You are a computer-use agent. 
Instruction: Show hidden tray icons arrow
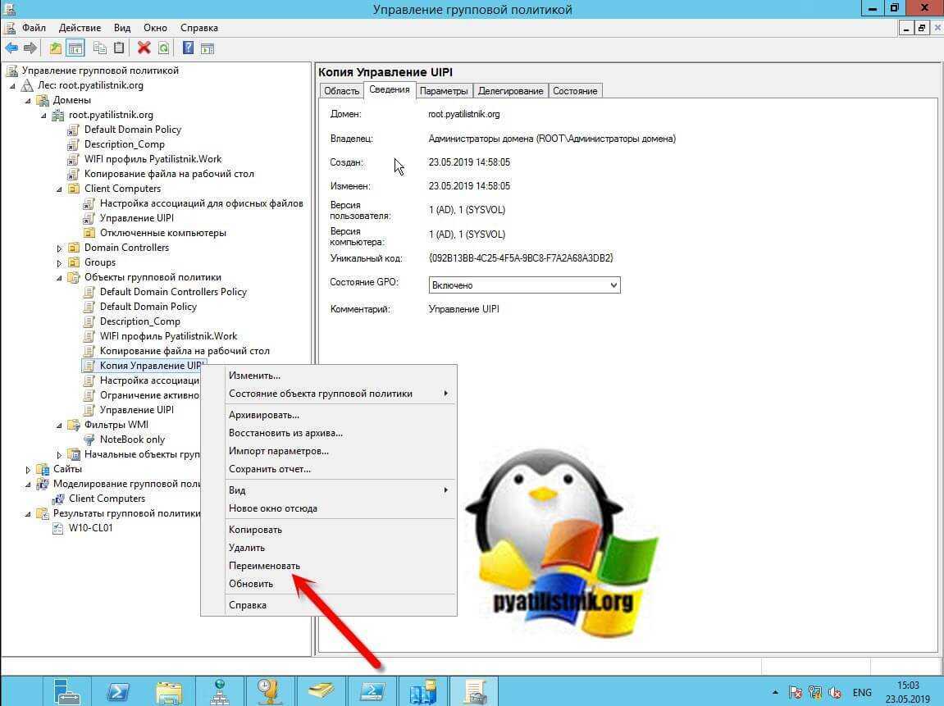775,692
